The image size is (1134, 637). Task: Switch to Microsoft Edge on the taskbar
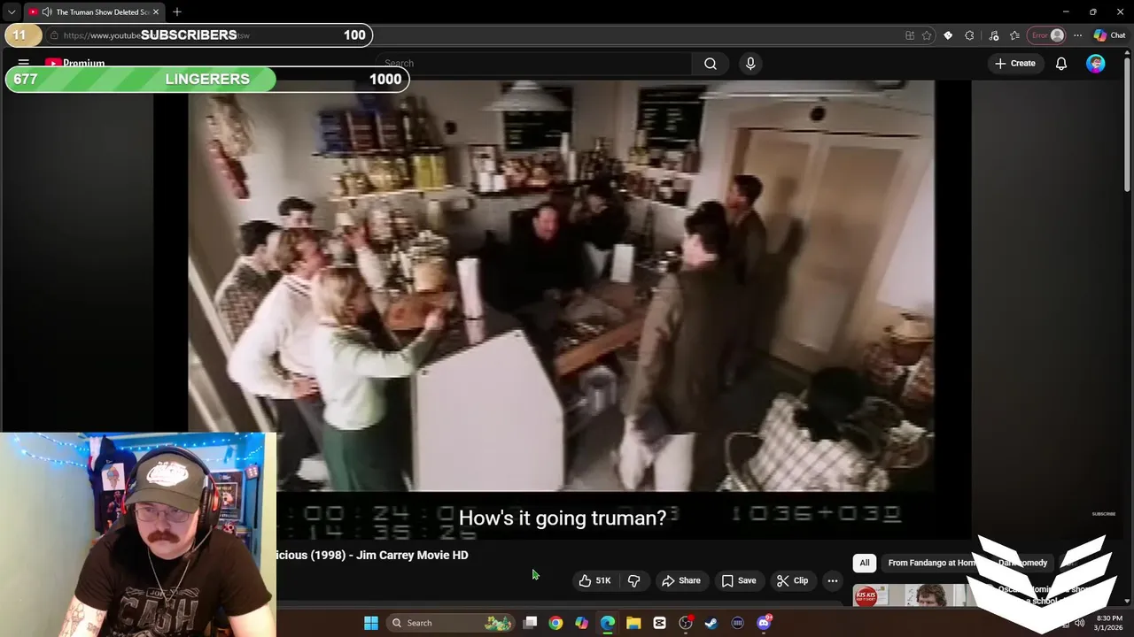point(608,623)
